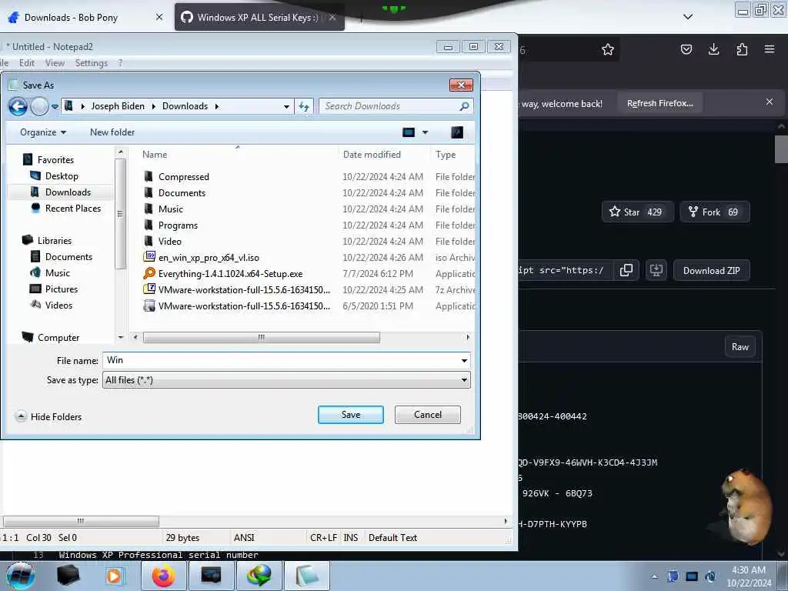Expand address bar previous locations dropdown

tap(286, 106)
